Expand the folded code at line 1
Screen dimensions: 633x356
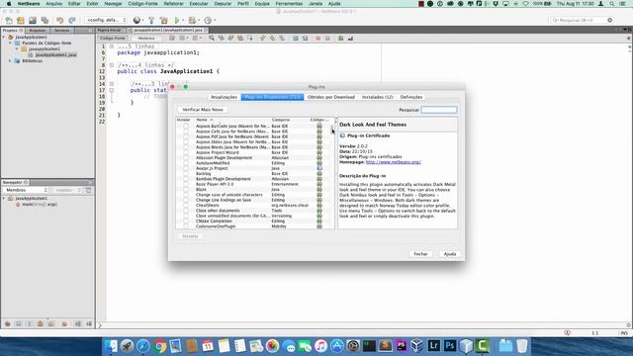112,46
